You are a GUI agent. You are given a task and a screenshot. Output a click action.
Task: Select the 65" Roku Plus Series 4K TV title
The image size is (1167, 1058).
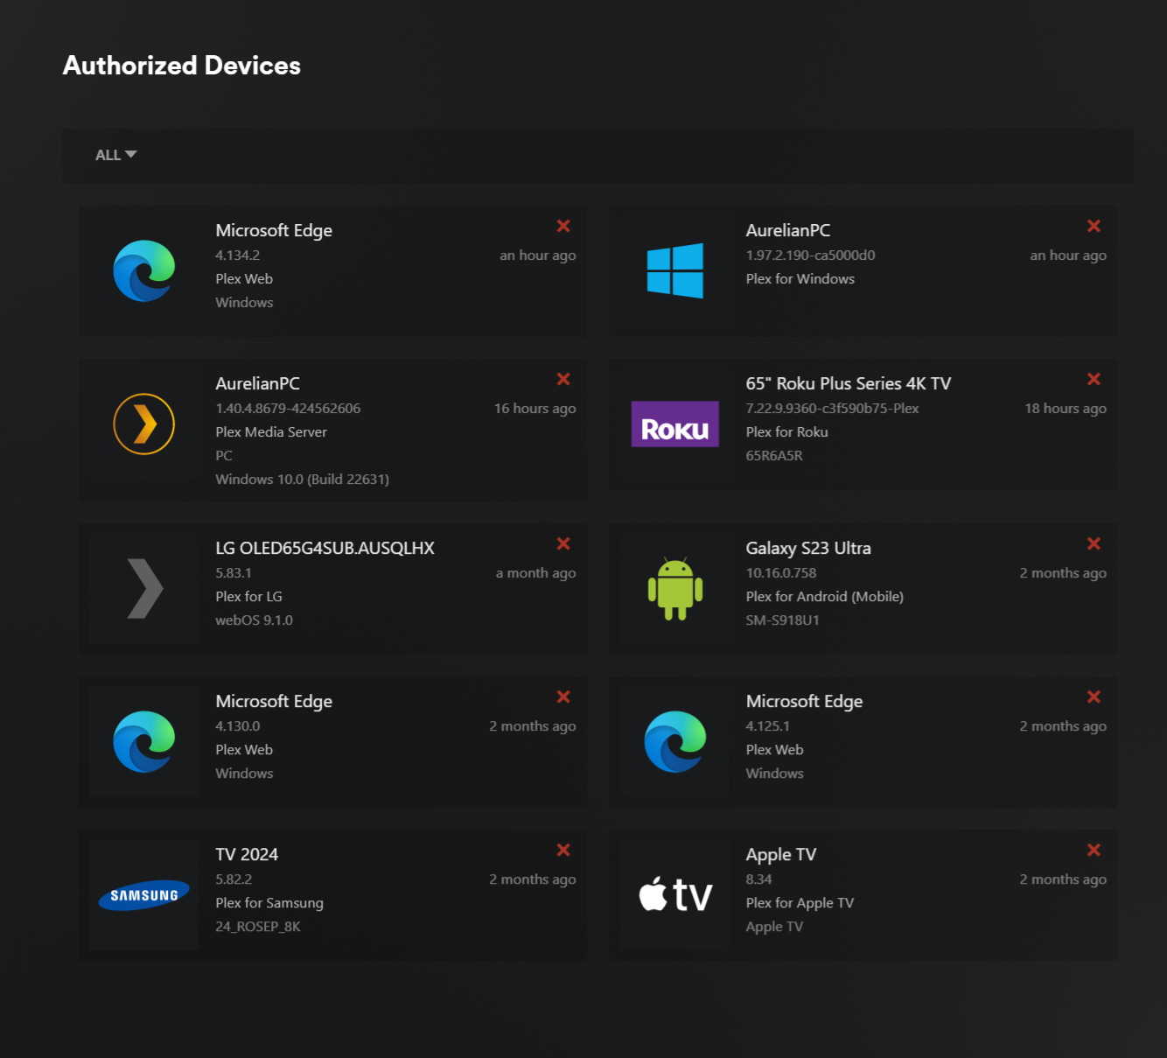849,383
